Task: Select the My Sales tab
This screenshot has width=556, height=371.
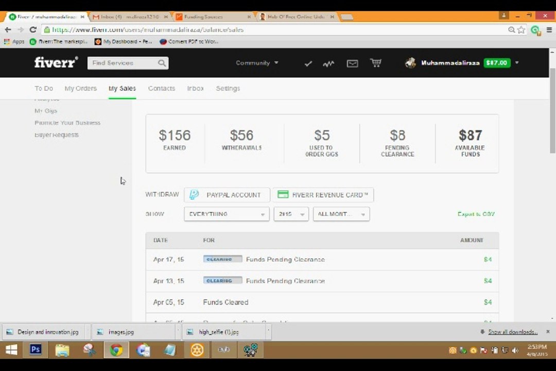Action: (x=122, y=89)
